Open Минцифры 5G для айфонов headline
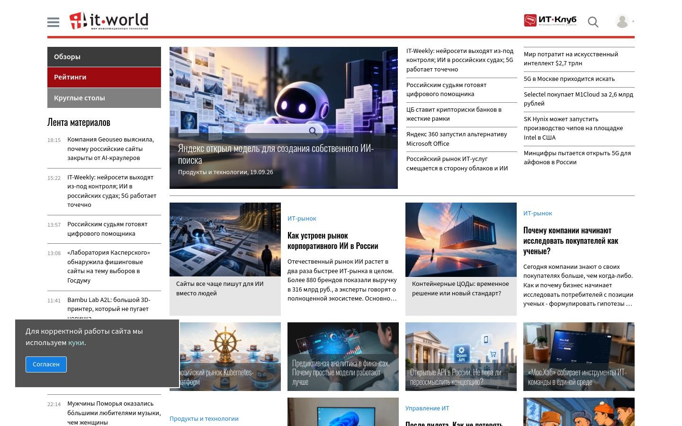This screenshot has width=682, height=426. 577,158
